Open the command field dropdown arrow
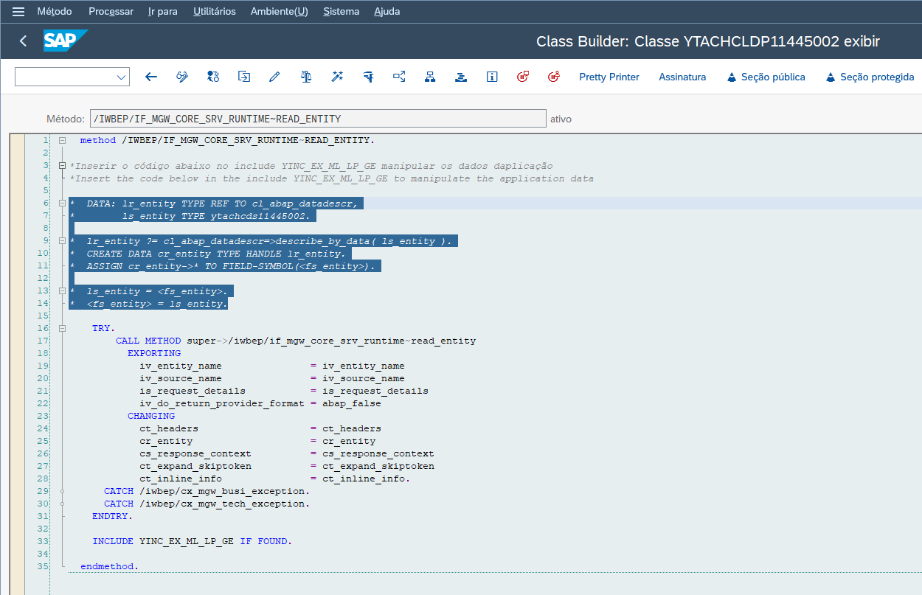The height and width of the screenshot is (595, 922). 121,77
